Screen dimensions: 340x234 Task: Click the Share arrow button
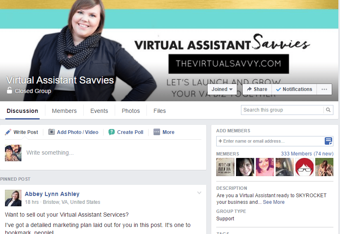pos(257,89)
